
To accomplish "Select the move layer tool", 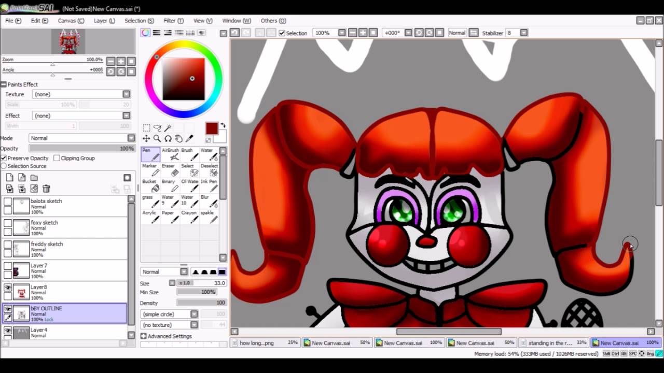I will (x=146, y=138).
